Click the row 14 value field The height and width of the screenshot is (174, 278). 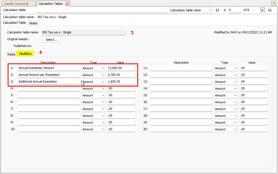point(254,89)
